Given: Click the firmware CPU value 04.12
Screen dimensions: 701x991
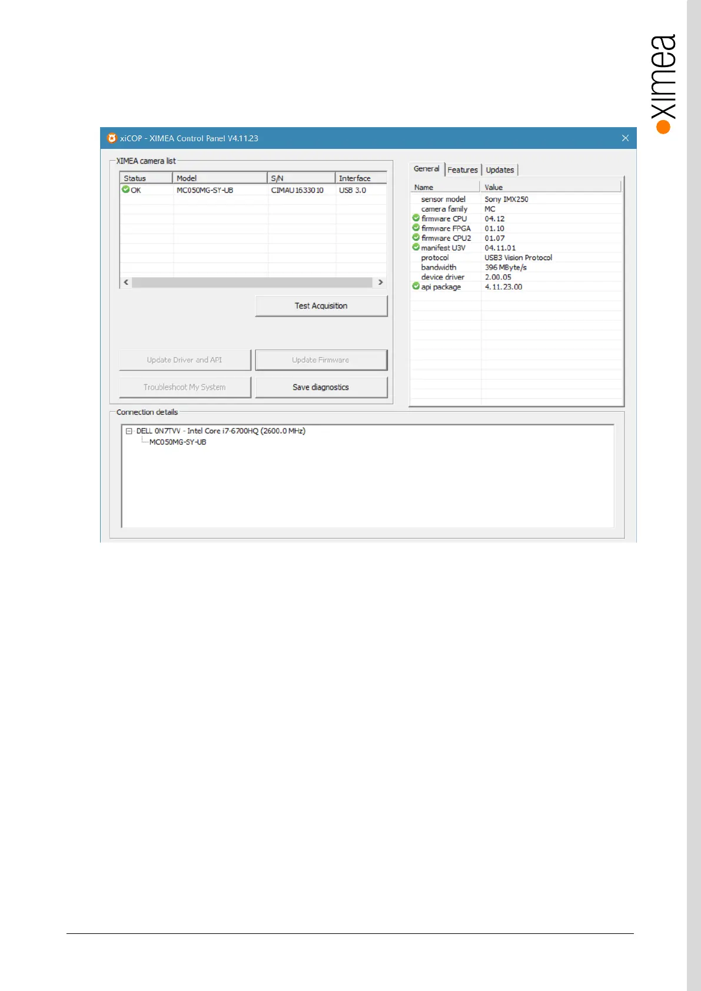Looking at the screenshot, I should pos(494,218).
